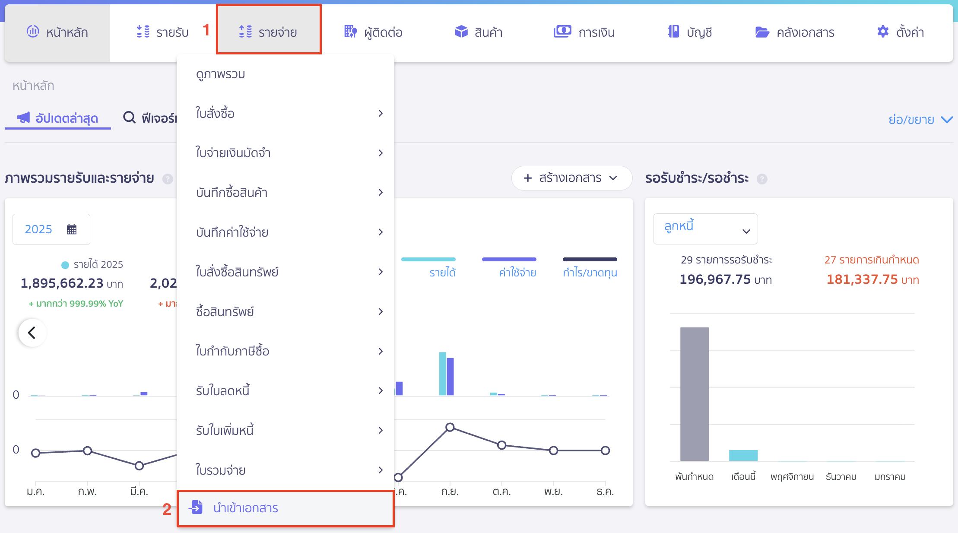This screenshot has width=958, height=533.
Task: Click the search icon beside ฟีเจอร์
Action: pyautogui.click(x=129, y=117)
